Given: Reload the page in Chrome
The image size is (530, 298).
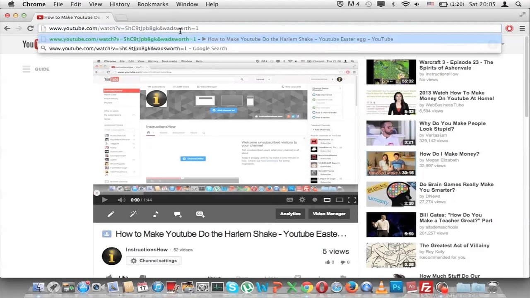Looking at the screenshot, I should click(30, 28).
